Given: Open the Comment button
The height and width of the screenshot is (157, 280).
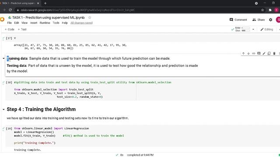Looking at the screenshot, I should pos(238,20).
